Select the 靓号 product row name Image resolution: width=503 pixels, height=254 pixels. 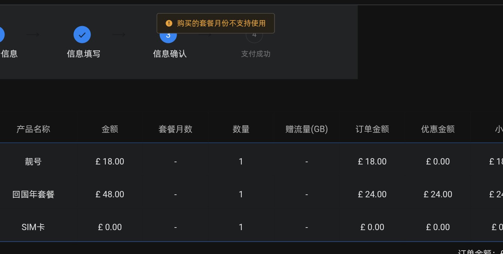click(33, 162)
